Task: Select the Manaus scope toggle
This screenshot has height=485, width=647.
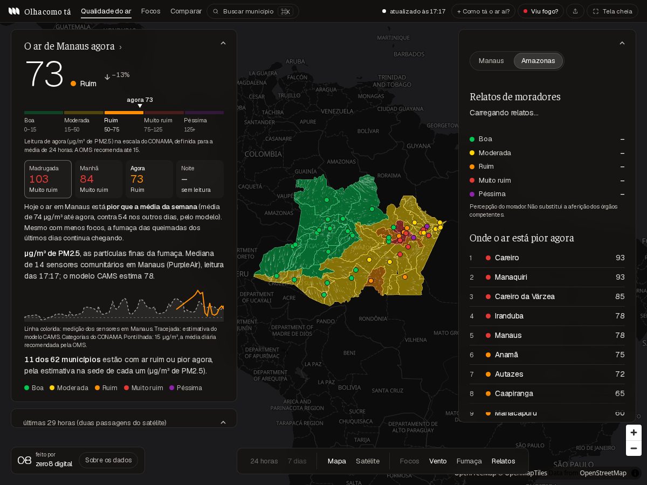Action: coord(491,61)
